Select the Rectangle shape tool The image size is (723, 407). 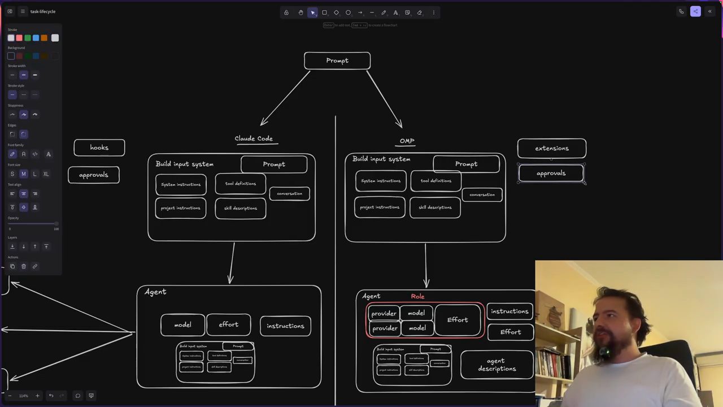click(324, 12)
